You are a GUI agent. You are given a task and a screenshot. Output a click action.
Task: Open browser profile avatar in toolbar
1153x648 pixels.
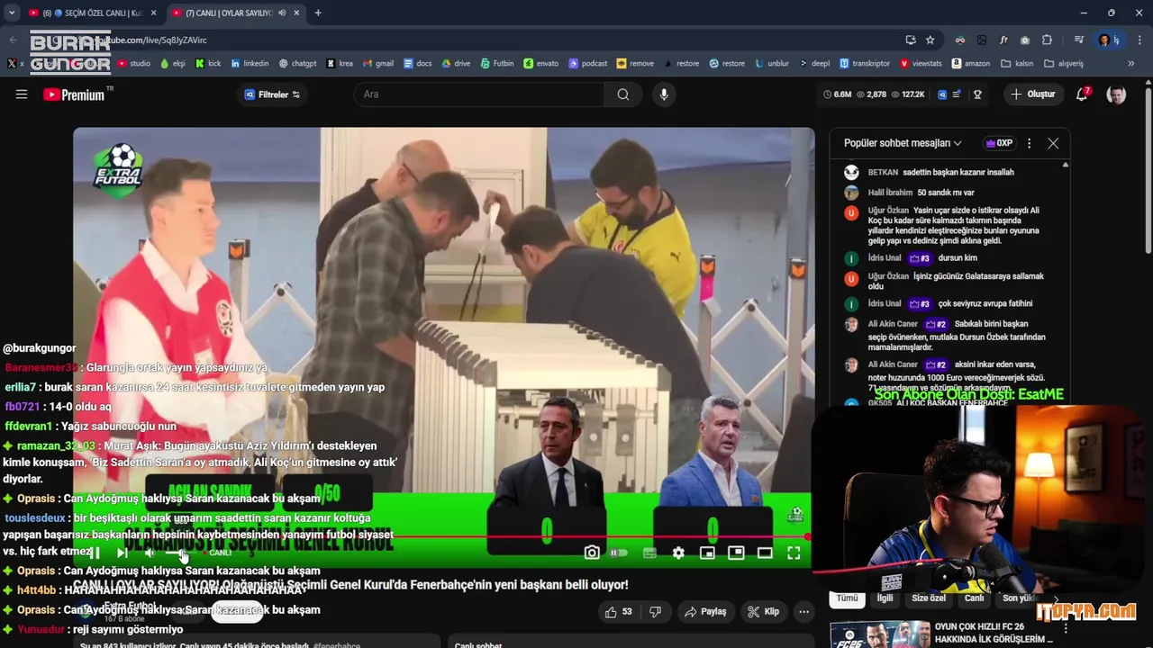[1103, 40]
